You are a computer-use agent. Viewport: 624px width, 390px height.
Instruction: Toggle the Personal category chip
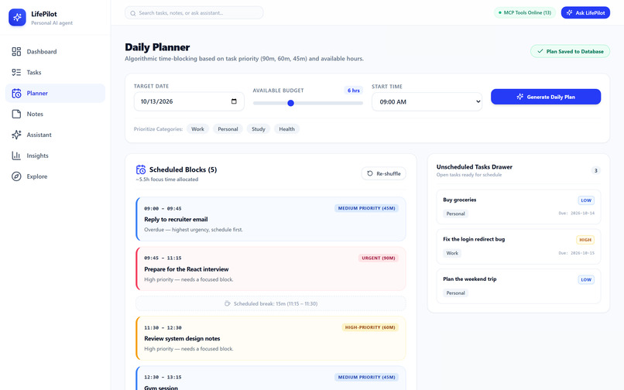point(228,129)
